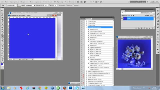Show more workspaces with double-arrow button
This screenshot has height=90, width=160.
pos(148,2)
